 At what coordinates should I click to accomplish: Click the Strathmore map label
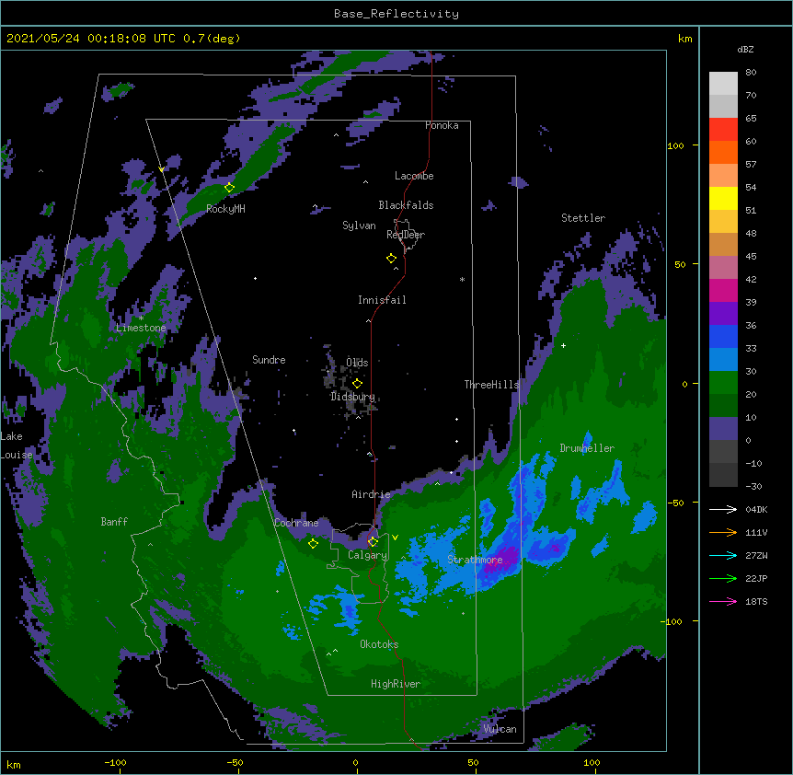[x=475, y=560]
